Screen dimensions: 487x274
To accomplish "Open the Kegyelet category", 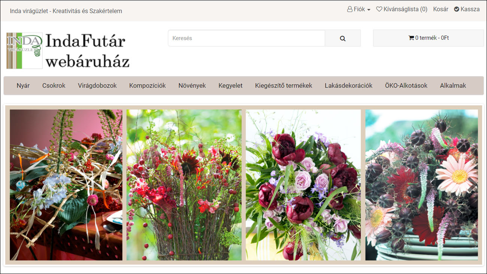I will pyautogui.click(x=230, y=85).
